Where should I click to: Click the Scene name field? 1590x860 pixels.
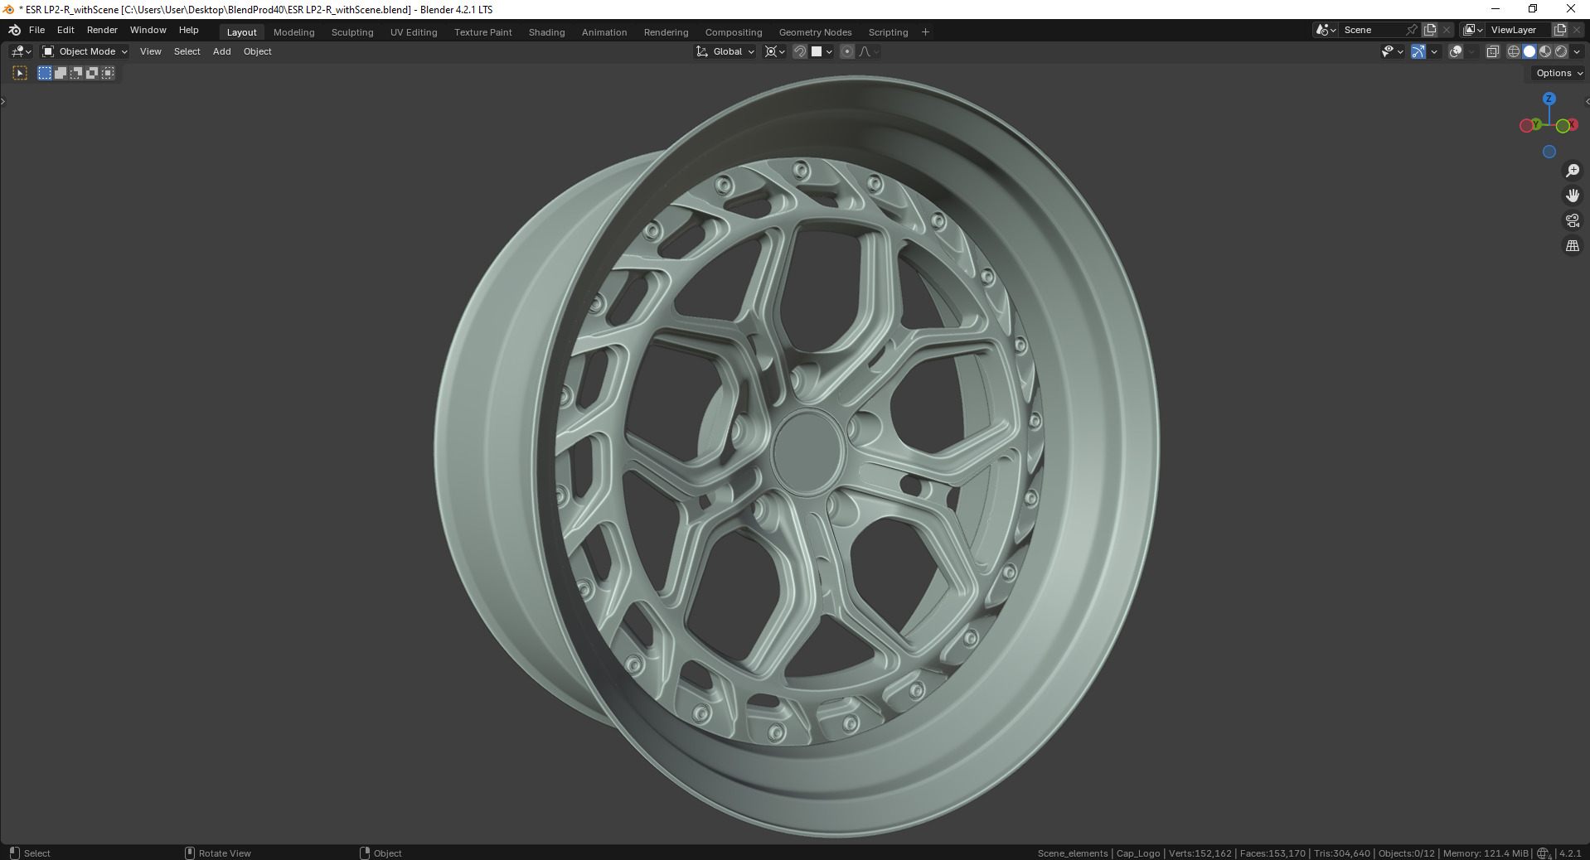tap(1373, 30)
